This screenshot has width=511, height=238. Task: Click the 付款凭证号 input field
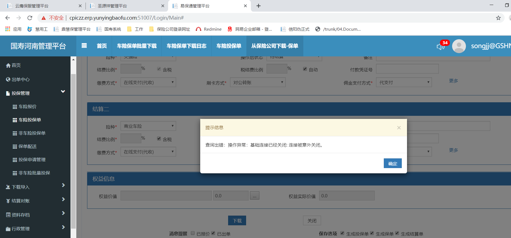coord(407,69)
